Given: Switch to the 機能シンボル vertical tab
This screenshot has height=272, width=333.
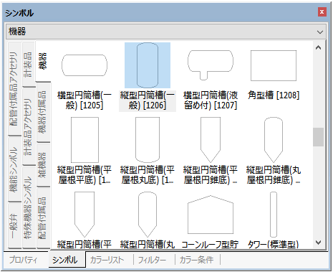Looking at the screenshot, I should (x=14, y=169).
